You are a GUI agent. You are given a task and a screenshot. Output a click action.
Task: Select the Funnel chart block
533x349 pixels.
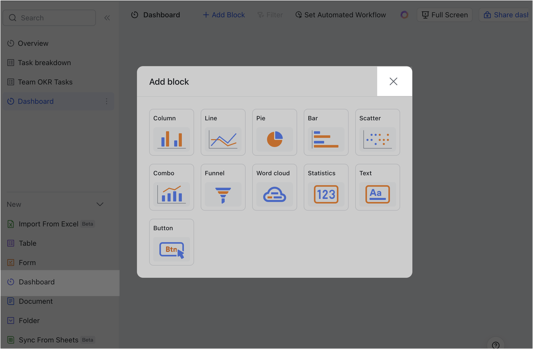pyautogui.click(x=223, y=187)
